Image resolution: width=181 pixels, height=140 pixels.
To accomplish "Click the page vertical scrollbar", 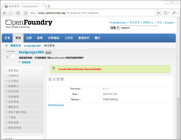I will pos(179,57).
